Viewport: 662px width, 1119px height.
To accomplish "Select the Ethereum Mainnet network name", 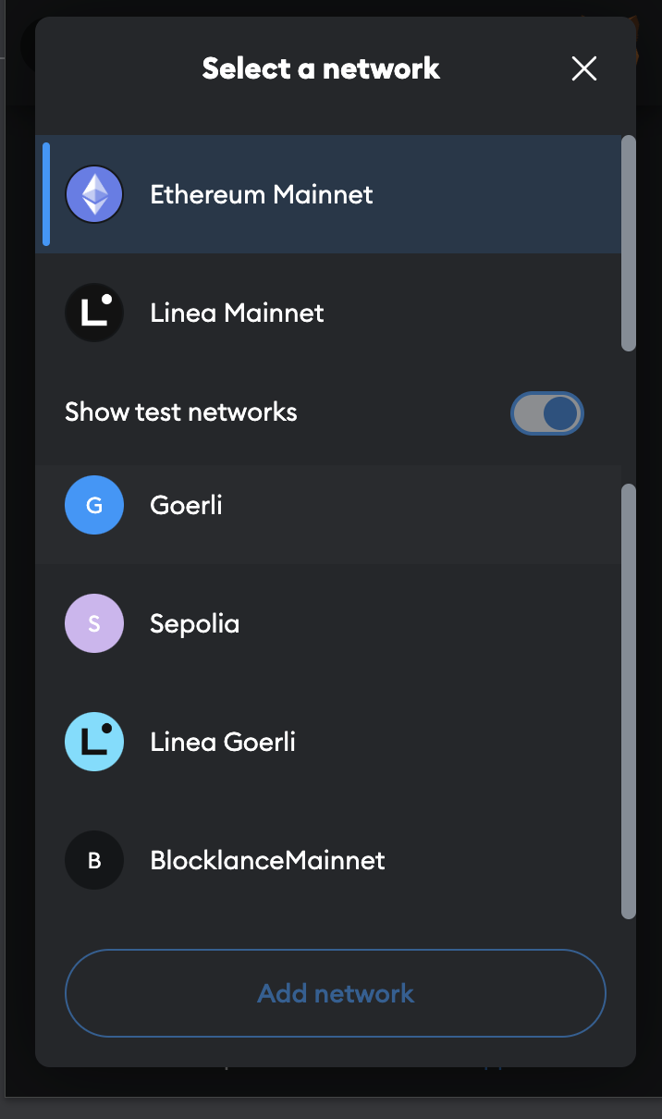I will click(x=262, y=194).
